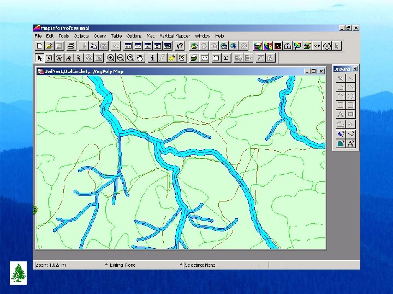Select the Rounded Rectangle drawing tool
Screen dimensions: 393x294
coord(350,105)
